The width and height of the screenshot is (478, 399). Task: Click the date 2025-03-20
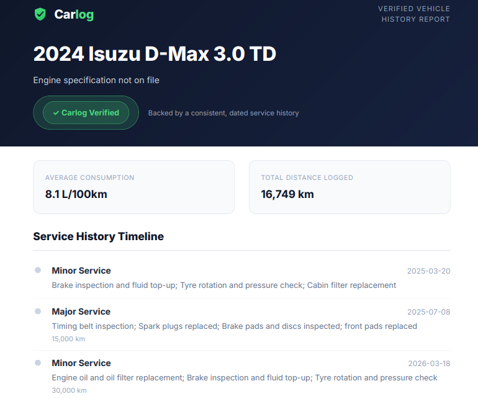click(x=428, y=271)
